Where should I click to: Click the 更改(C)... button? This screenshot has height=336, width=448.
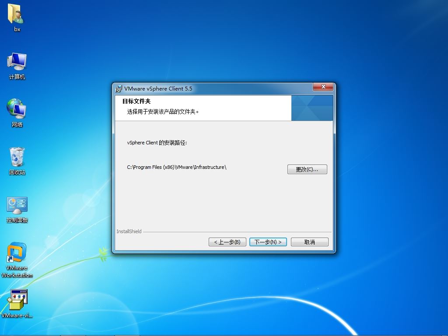(307, 169)
